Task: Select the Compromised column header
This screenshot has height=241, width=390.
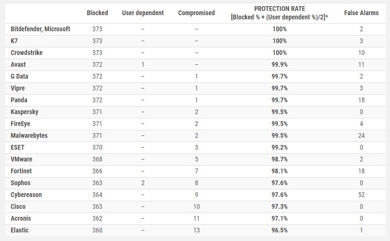Action: point(196,13)
